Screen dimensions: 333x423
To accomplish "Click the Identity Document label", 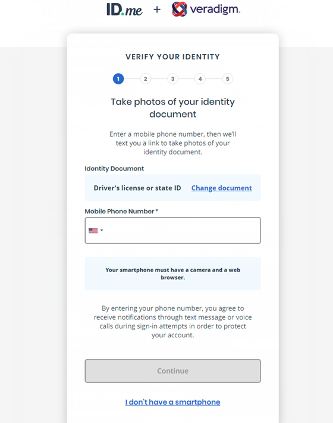I will coord(114,169).
